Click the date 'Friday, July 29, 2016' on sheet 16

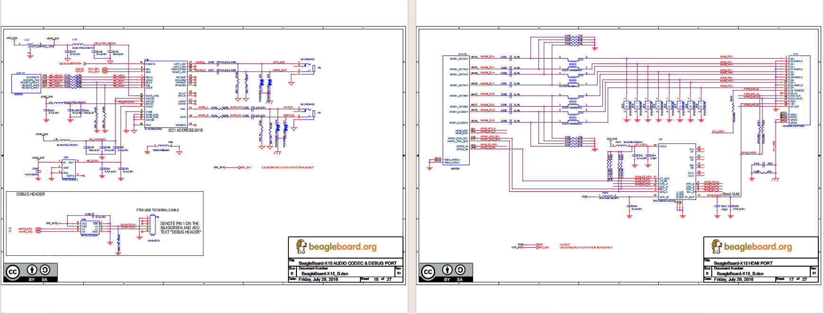[x=318, y=279]
